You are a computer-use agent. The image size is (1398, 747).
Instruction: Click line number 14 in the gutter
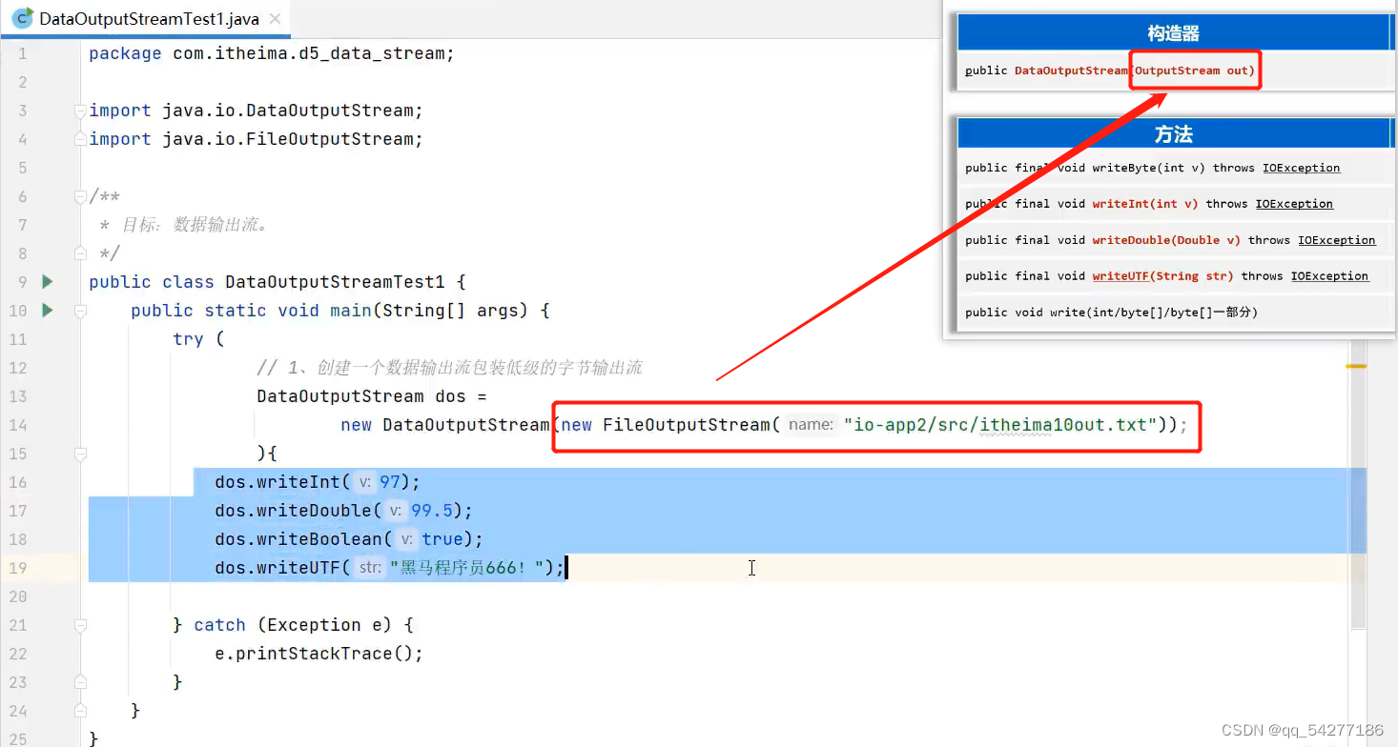17,425
